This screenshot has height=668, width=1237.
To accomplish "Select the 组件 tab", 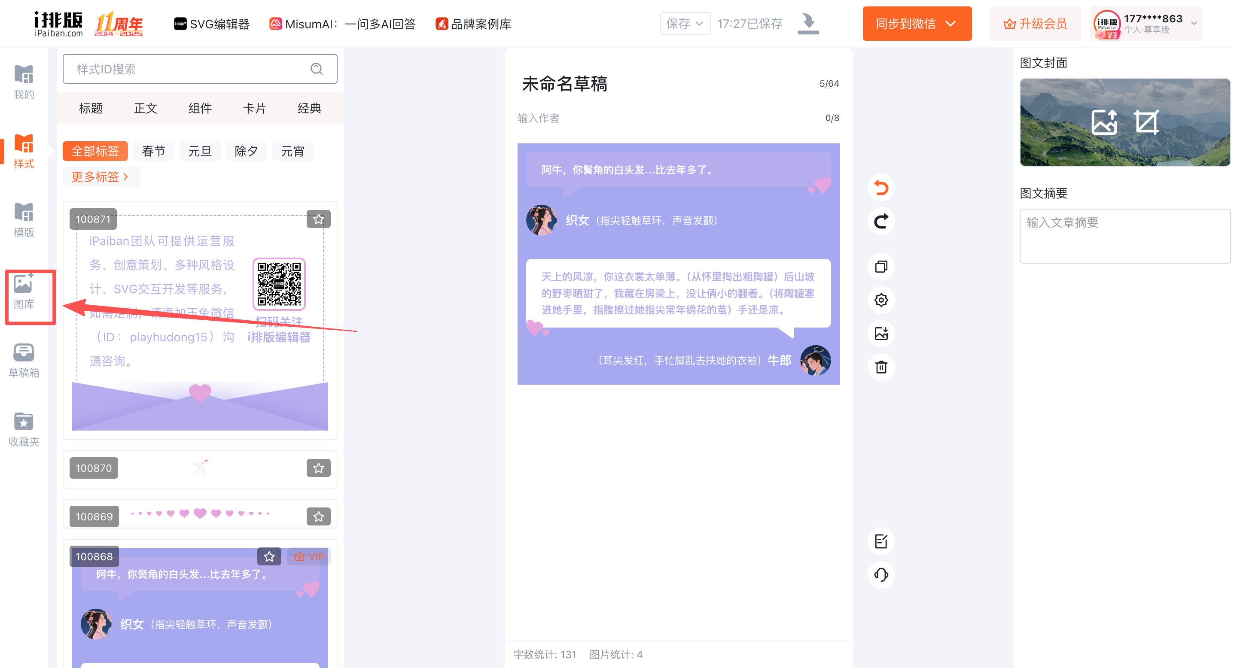I will coord(200,108).
